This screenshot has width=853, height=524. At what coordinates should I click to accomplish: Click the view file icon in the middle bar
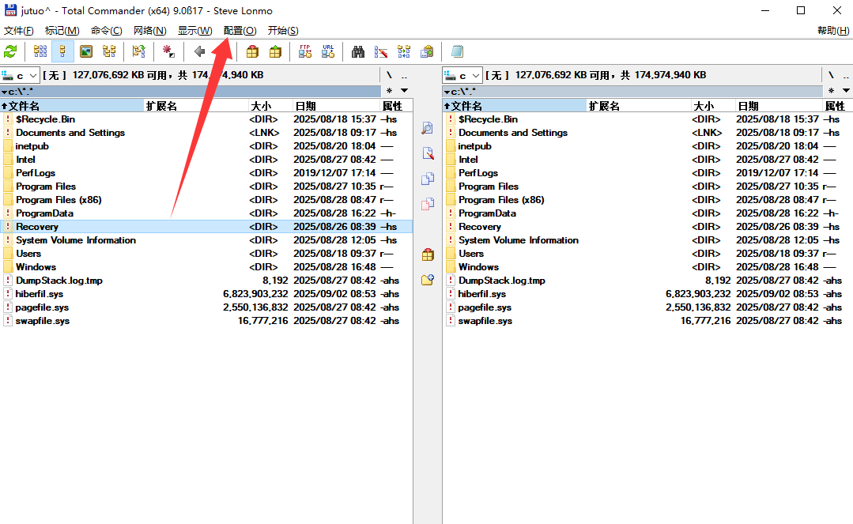428,127
